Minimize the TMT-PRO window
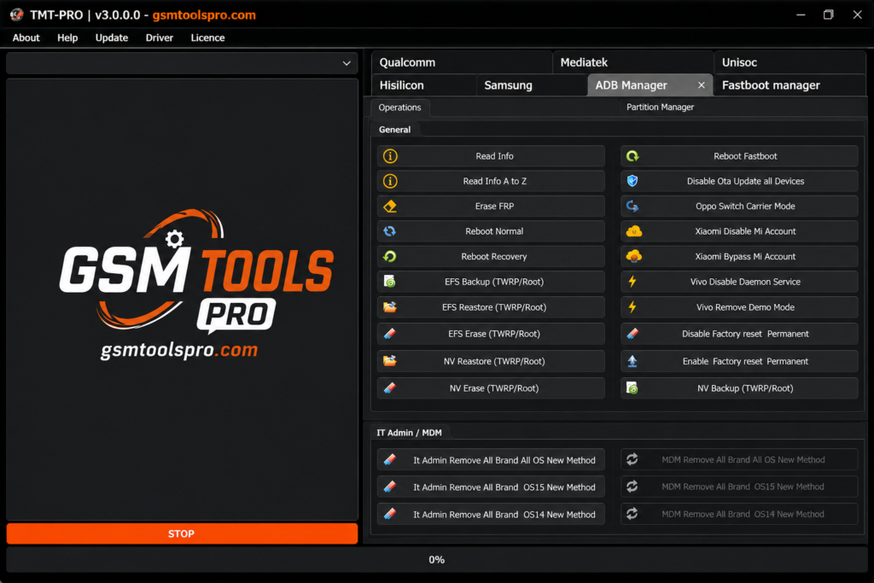874x583 pixels. click(801, 15)
